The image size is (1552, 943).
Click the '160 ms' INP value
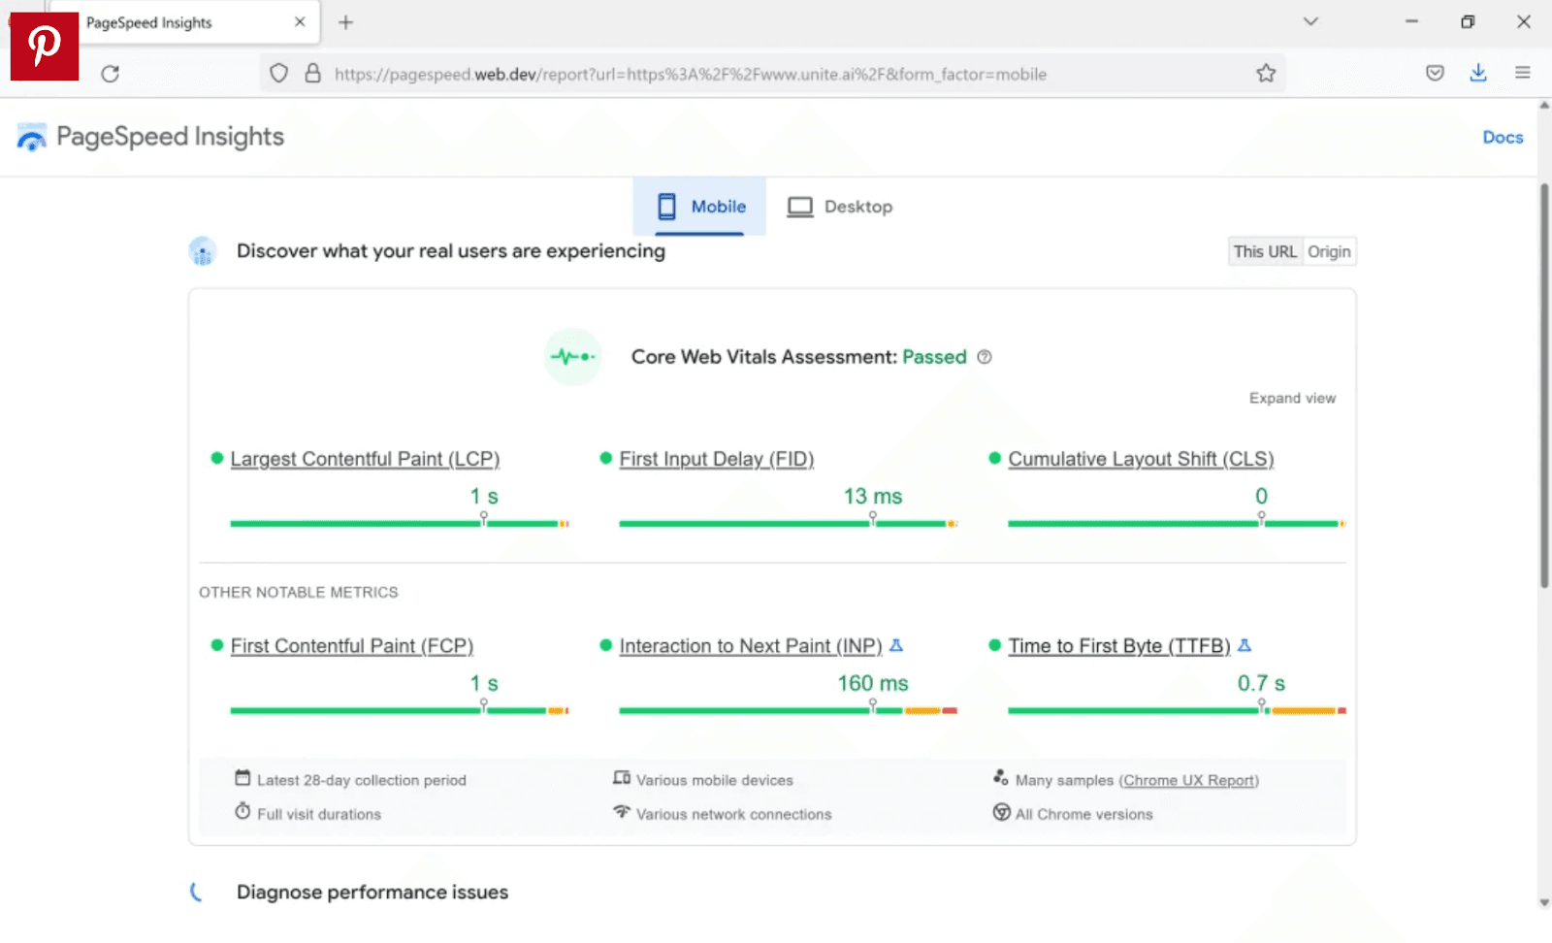click(873, 683)
